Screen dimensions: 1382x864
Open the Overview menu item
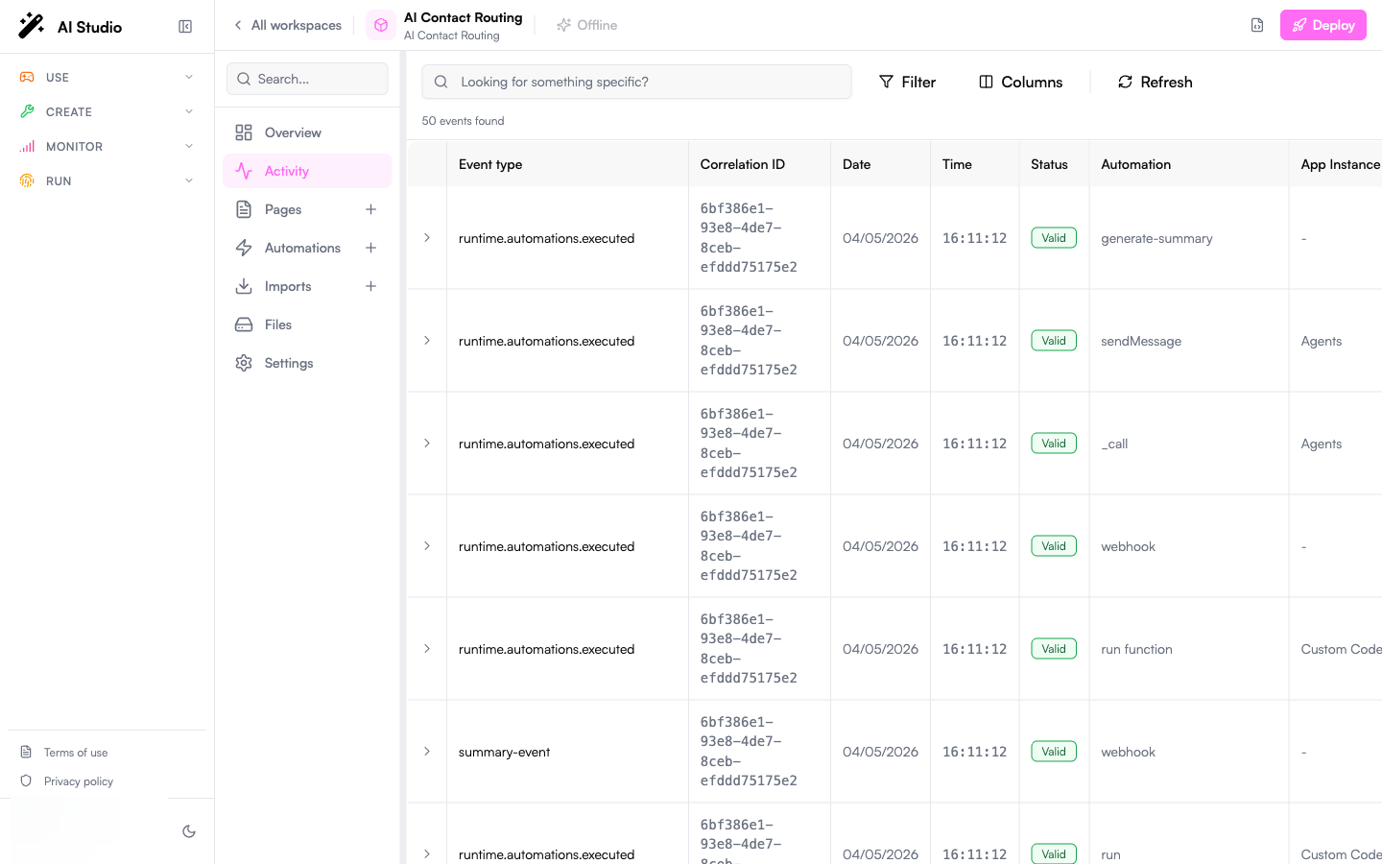click(x=307, y=132)
